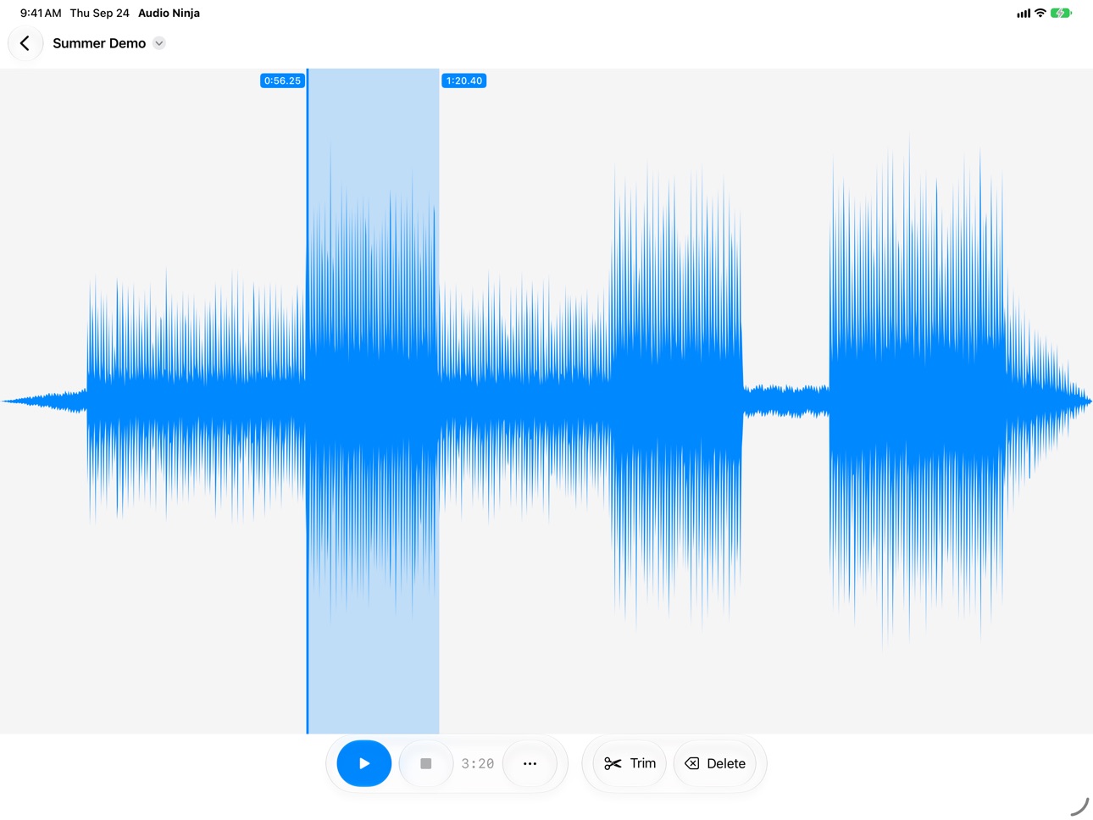Click the Summer Demo project title
1093x820 pixels.
point(99,43)
